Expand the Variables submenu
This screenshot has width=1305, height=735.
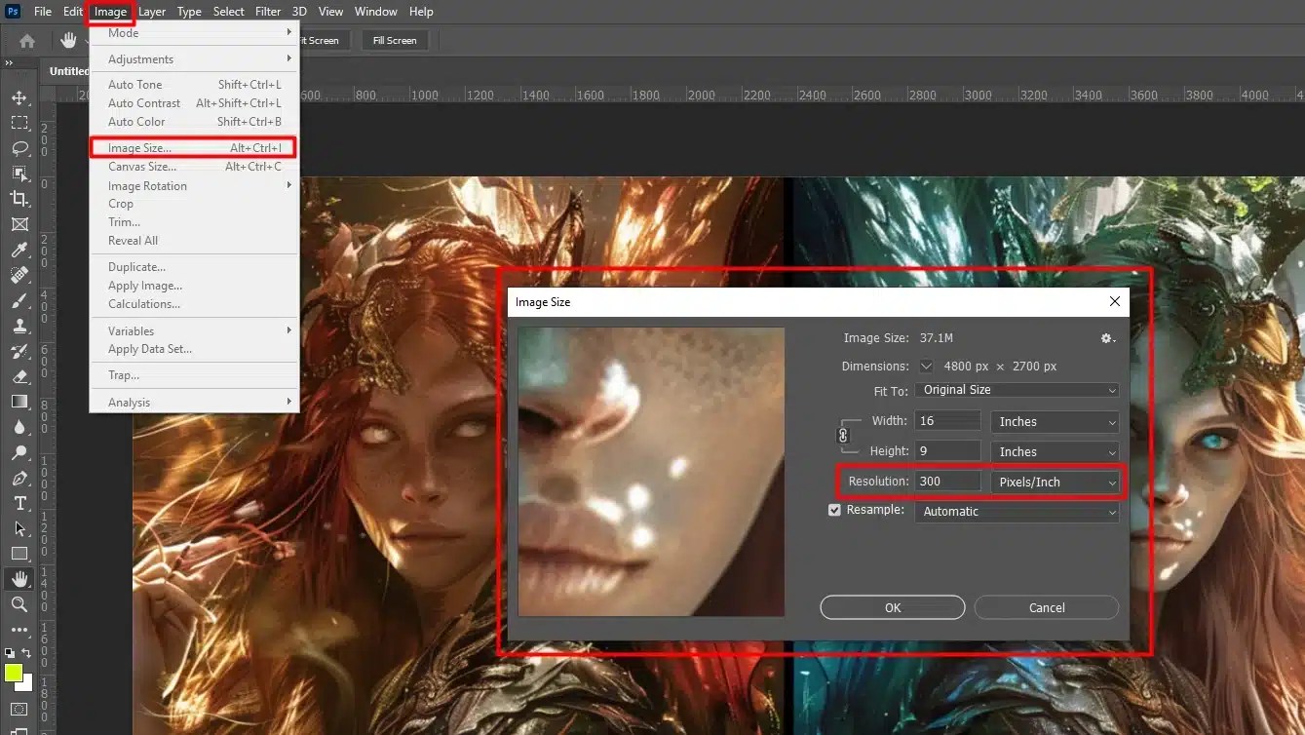(194, 331)
